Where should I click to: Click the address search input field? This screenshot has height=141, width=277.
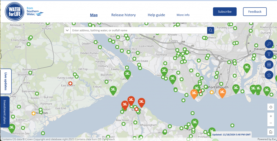(x=138, y=30)
